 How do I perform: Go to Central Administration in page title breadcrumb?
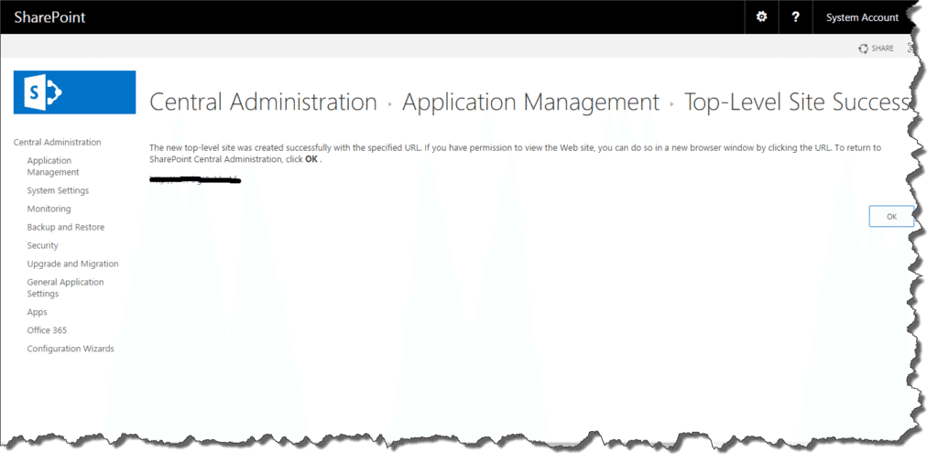pos(263,102)
